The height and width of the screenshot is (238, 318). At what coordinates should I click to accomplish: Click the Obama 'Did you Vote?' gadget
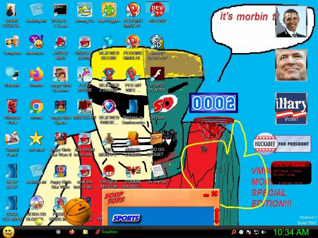point(291,22)
